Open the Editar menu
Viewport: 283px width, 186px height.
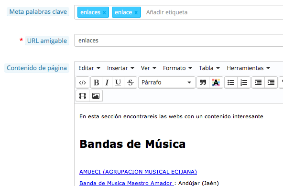[89, 68]
